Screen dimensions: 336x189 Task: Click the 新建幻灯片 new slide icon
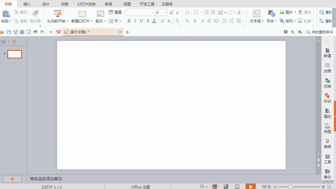pyautogui.click(x=82, y=14)
